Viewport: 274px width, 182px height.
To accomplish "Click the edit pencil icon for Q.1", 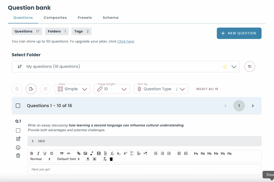I will pyautogui.click(x=18, y=139).
